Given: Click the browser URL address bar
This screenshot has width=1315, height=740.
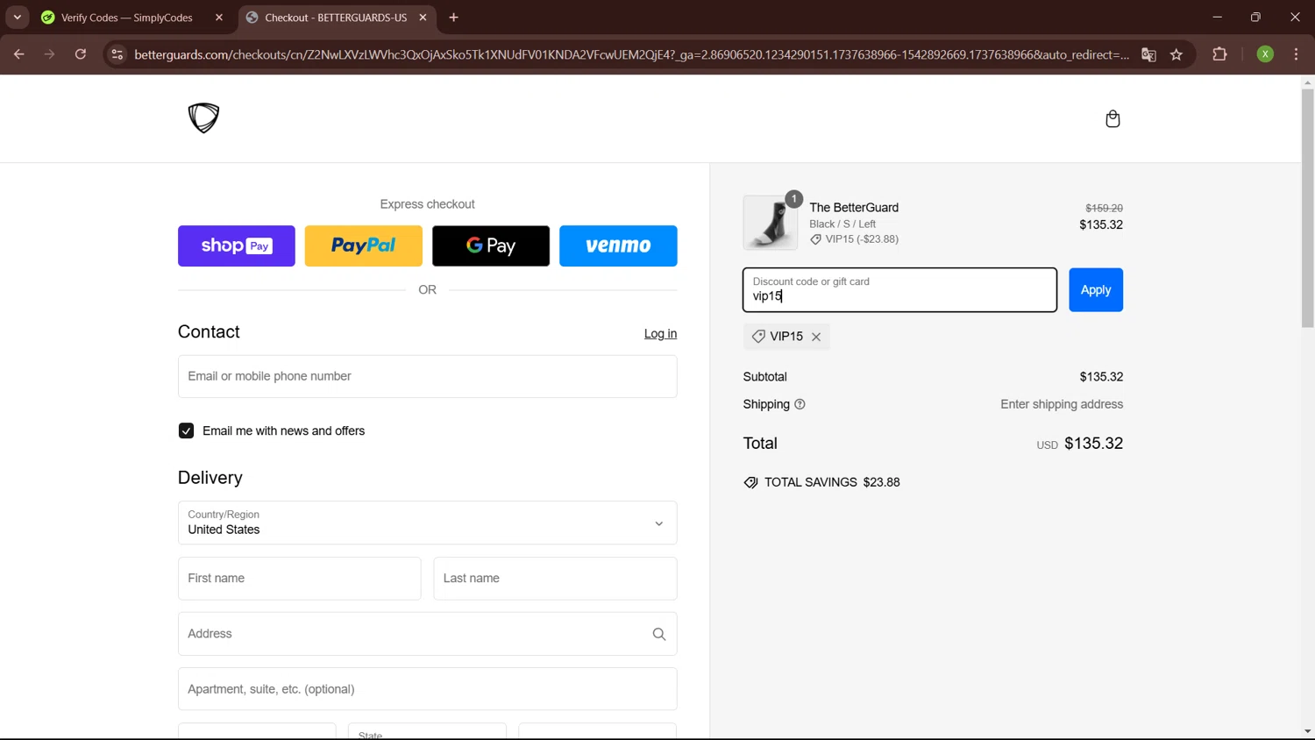Looking at the screenshot, I should coord(631,54).
